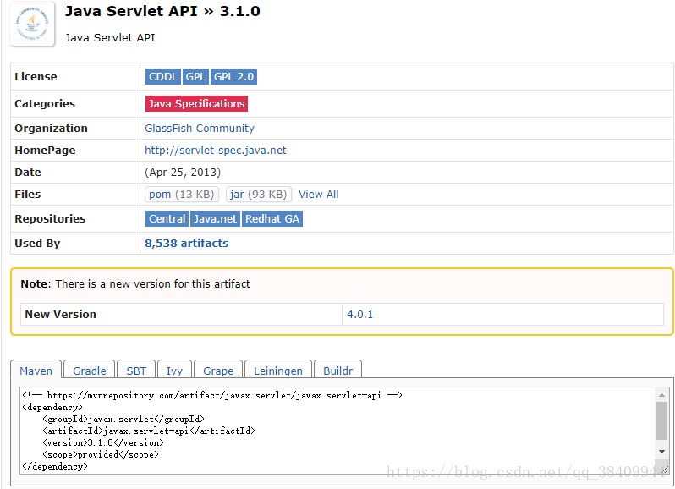Select the Maven tab
This screenshot has height=489, width=675.
[36, 371]
